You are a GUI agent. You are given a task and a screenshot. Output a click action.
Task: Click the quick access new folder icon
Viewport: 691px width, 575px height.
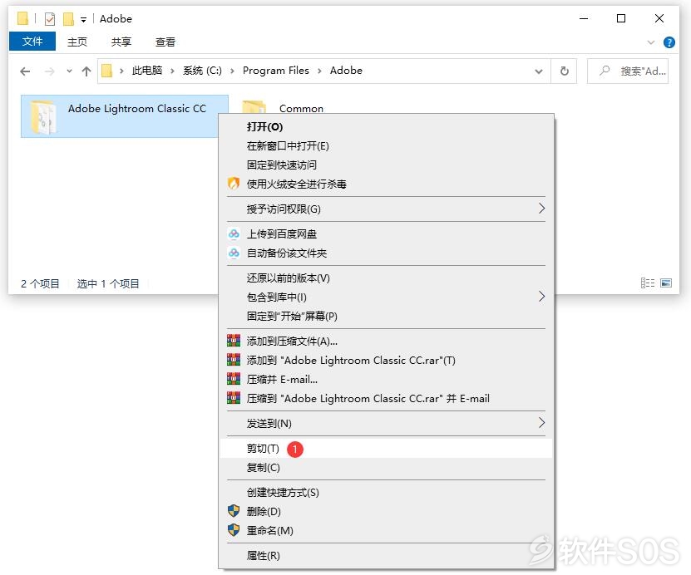pos(68,19)
